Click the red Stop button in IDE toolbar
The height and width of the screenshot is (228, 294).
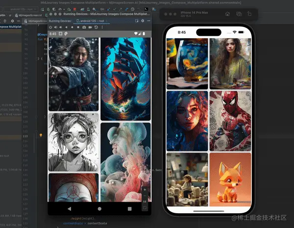point(75,9)
